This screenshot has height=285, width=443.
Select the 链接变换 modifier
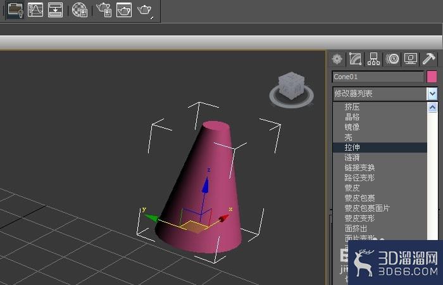(380, 168)
